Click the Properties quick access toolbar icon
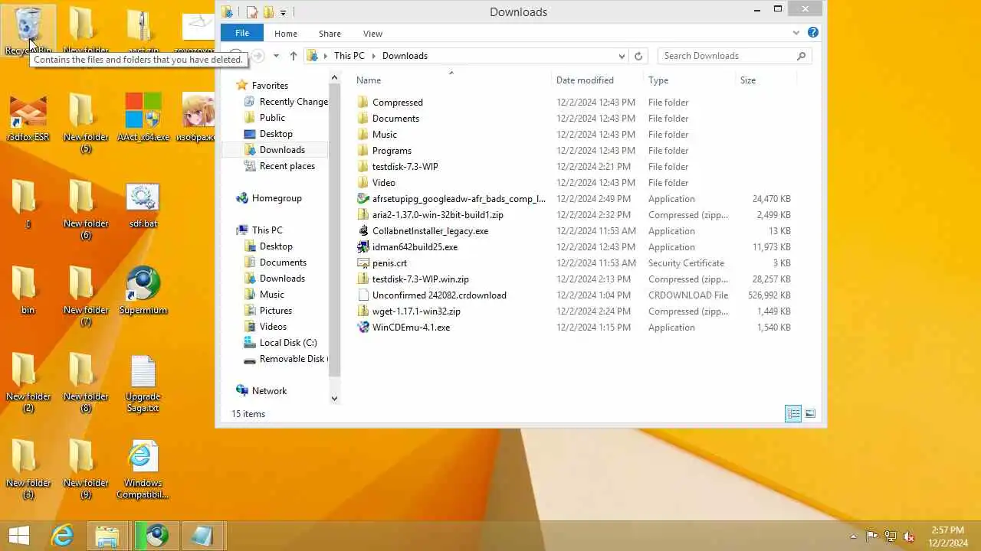The width and height of the screenshot is (981, 551). click(251, 12)
